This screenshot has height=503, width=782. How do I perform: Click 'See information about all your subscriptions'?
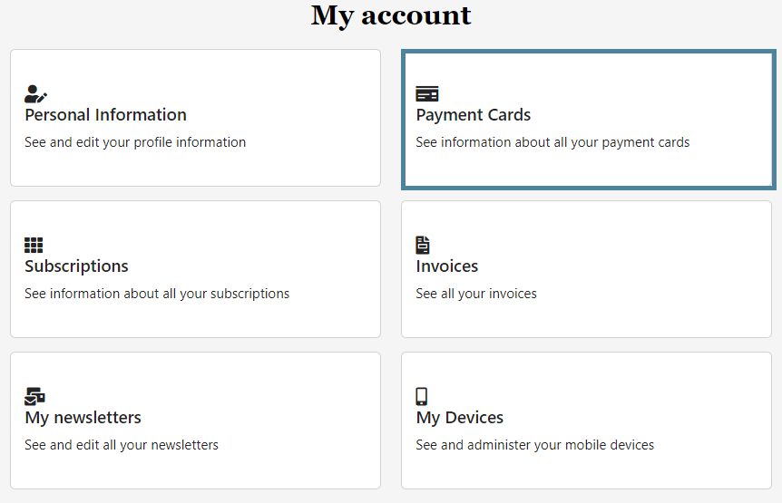[x=157, y=294]
